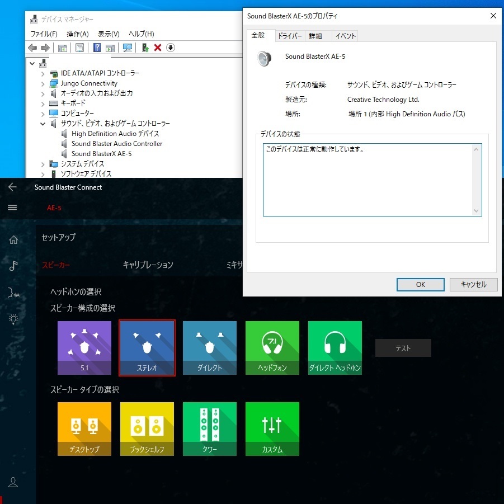Click the Scan for hardware changes monitor icon
This screenshot has height=504, width=504.
tap(128, 48)
